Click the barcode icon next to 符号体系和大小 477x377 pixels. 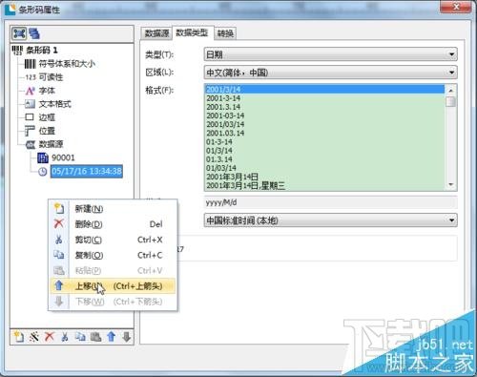tap(31, 64)
